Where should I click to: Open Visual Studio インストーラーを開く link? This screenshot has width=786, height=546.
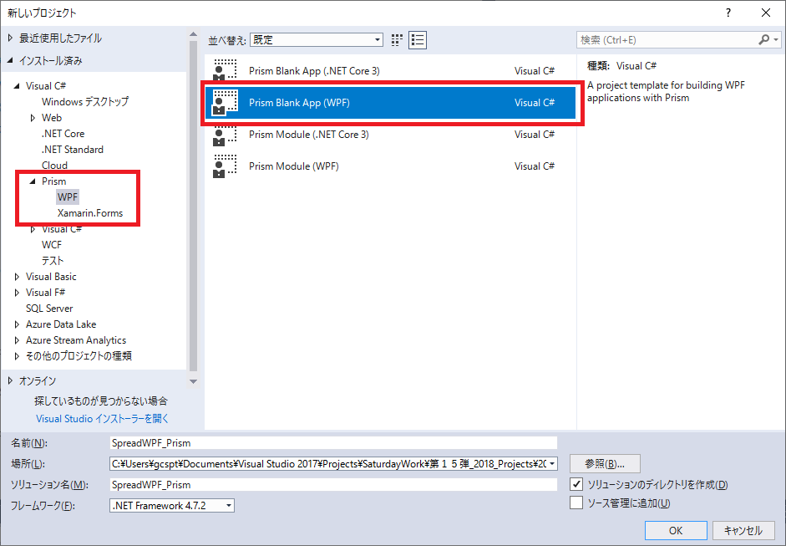(102, 419)
